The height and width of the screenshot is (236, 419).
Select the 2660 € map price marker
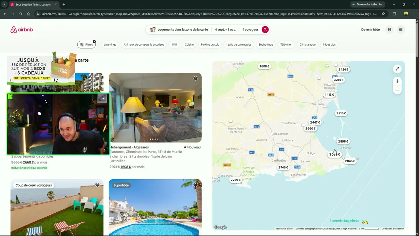click(310, 128)
